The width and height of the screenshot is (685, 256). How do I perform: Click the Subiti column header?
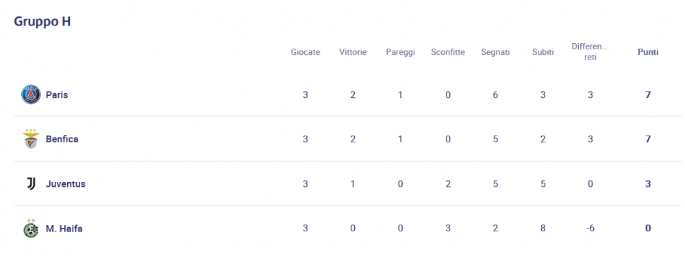tap(543, 52)
